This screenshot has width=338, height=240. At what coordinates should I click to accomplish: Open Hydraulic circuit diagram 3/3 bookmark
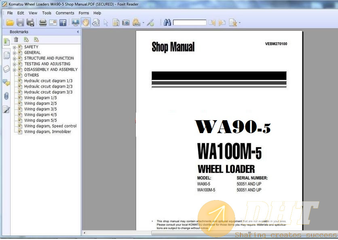[48, 92]
